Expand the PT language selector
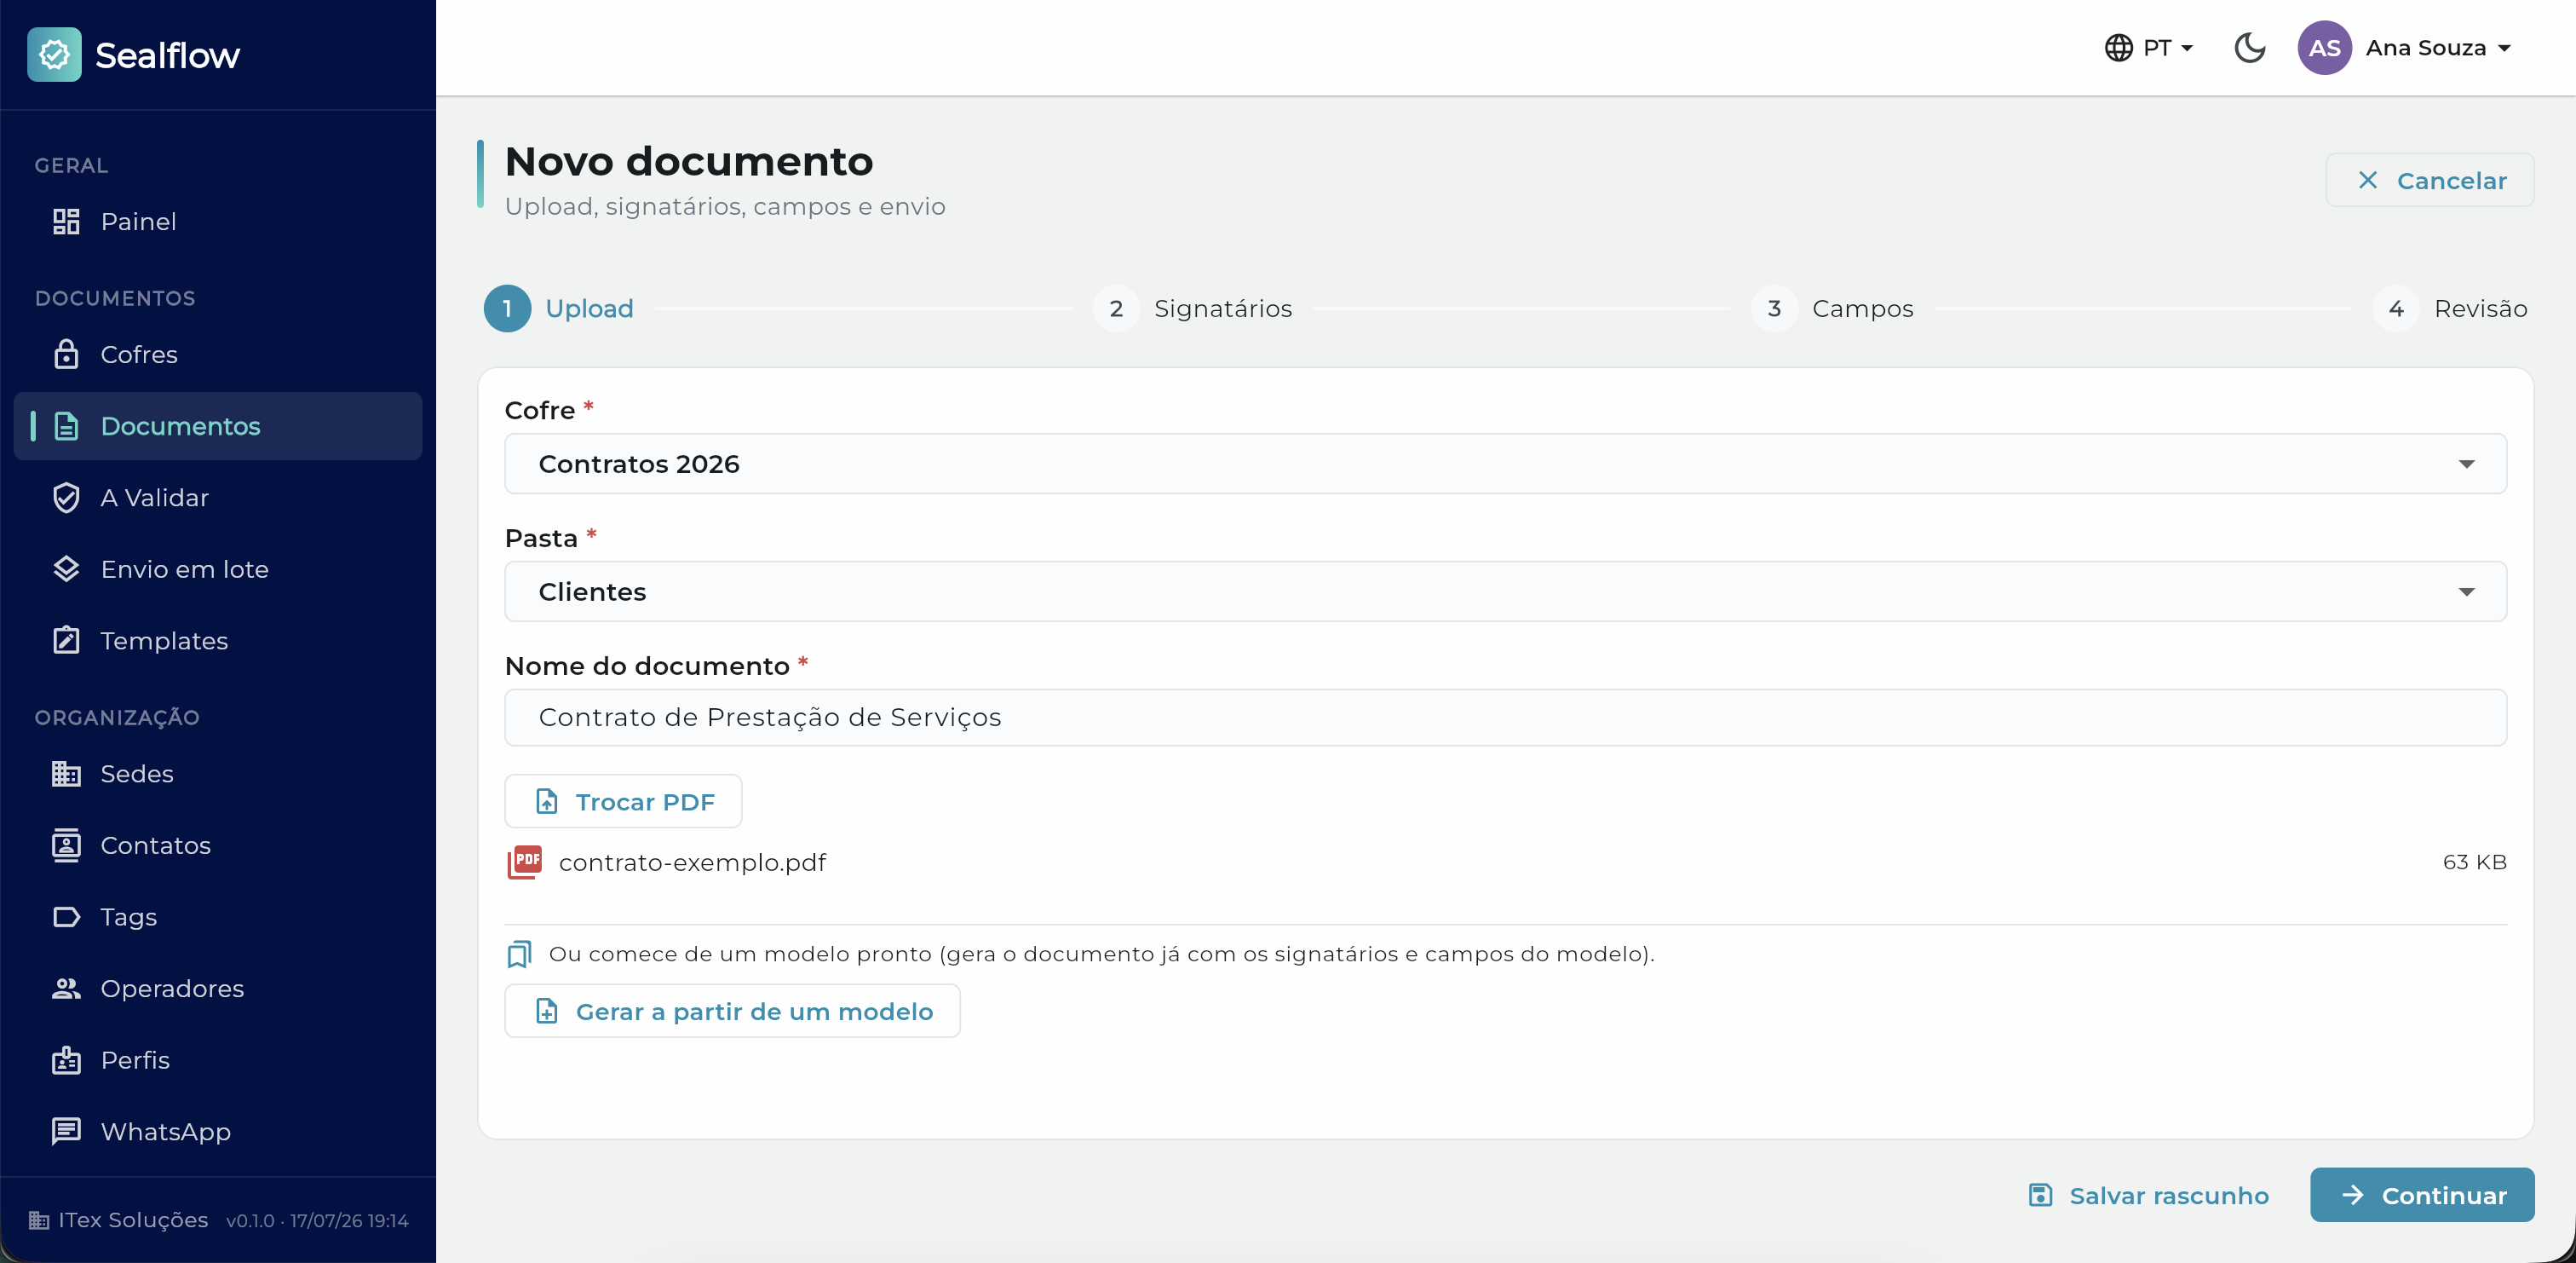The height and width of the screenshot is (1263, 2576). (x=2148, y=48)
